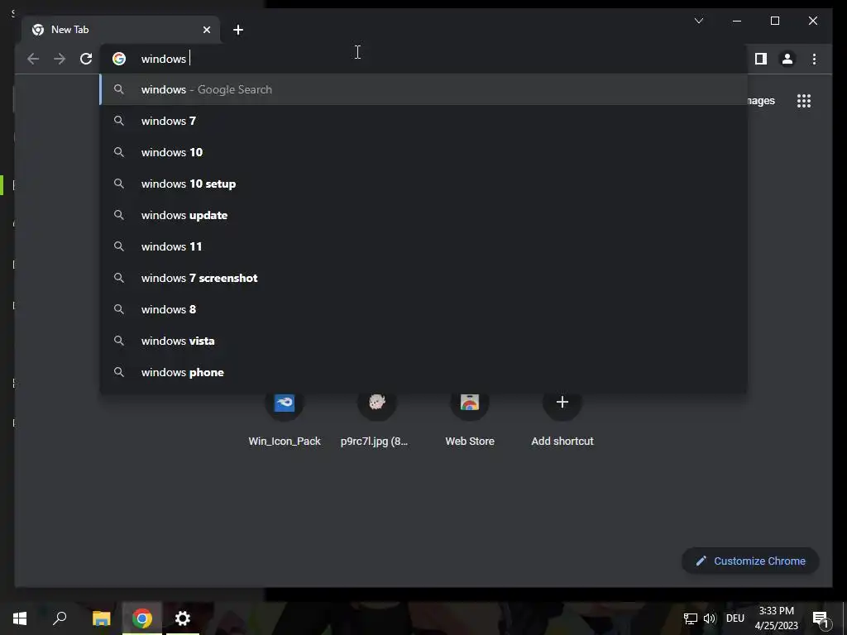This screenshot has height=635, width=847.
Task: Choose the windows - Google Search suggestion
Action: coord(424,89)
